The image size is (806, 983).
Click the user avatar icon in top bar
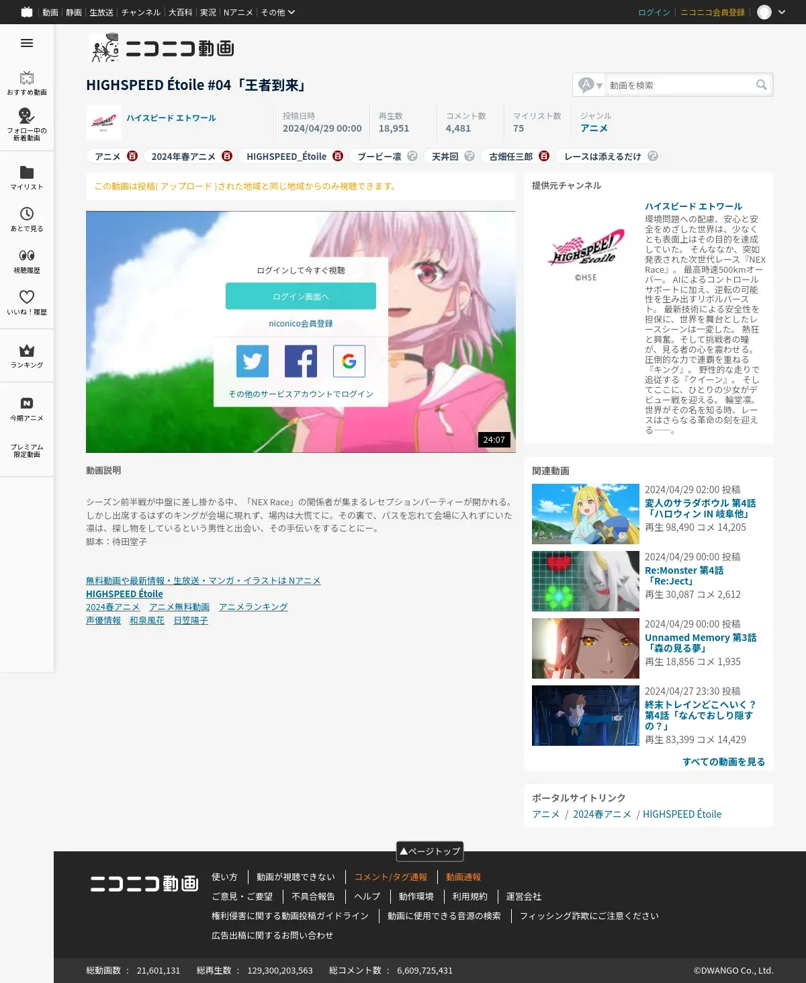click(764, 12)
